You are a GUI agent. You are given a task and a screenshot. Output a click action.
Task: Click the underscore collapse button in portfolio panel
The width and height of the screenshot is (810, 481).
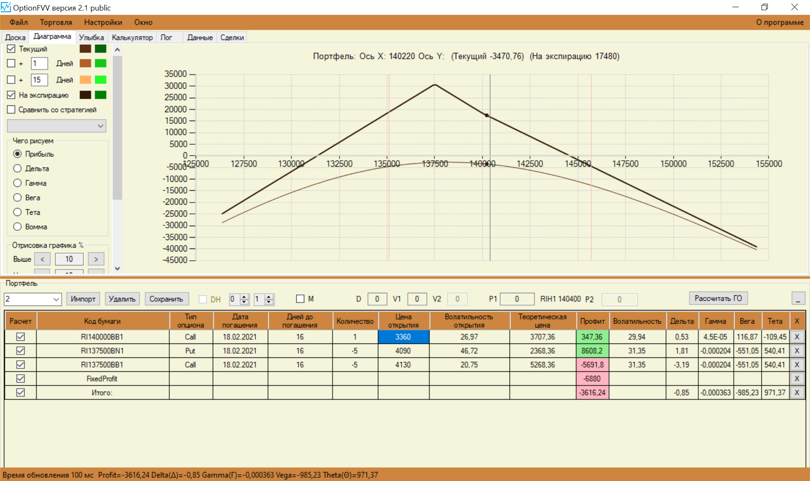(x=798, y=299)
